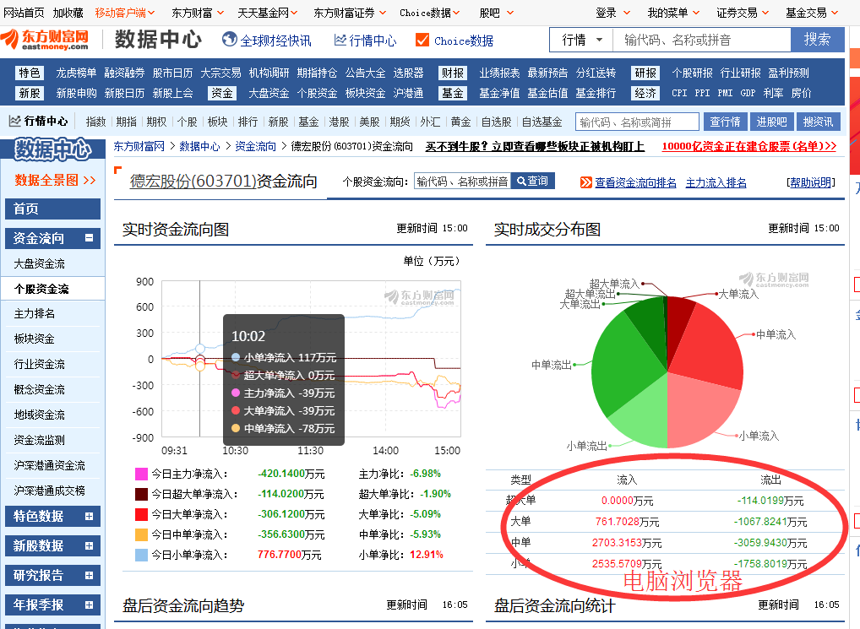Open the 东方财富 top dropdown

pyautogui.click(x=198, y=13)
